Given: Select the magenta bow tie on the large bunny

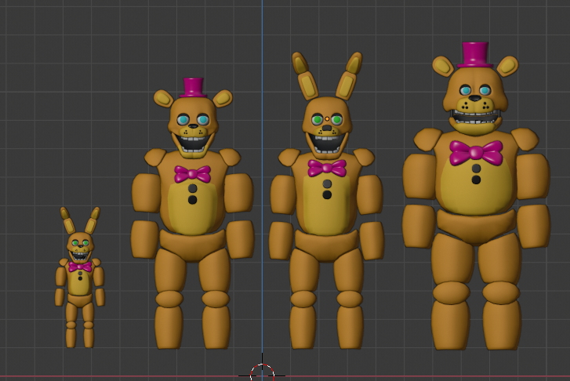Looking at the screenshot, I should click(x=327, y=168).
